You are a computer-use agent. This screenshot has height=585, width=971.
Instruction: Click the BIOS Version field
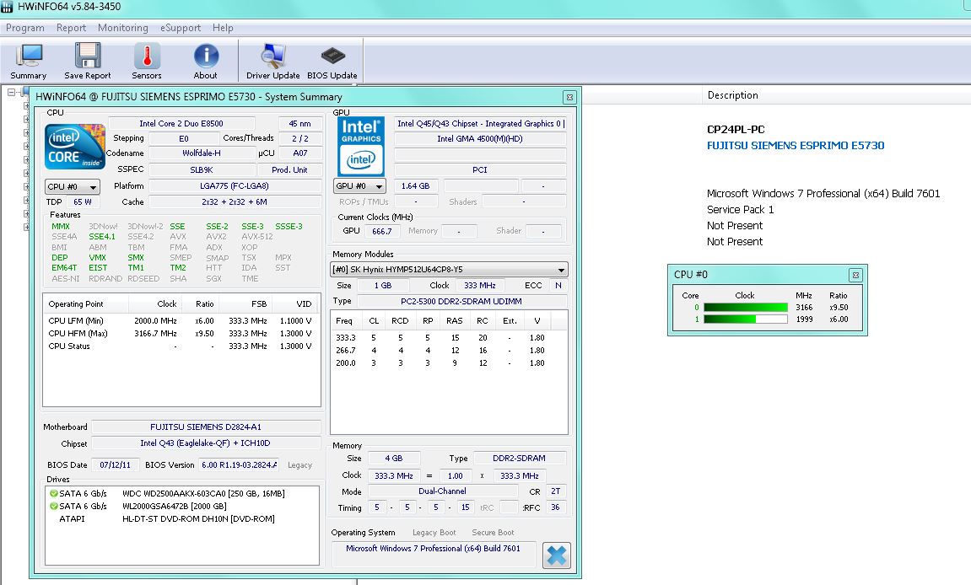(x=239, y=465)
